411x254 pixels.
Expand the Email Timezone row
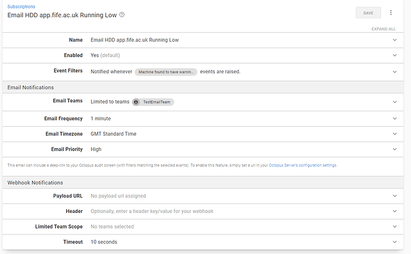pos(394,134)
